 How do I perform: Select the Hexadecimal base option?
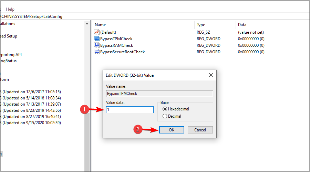pos(165,109)
